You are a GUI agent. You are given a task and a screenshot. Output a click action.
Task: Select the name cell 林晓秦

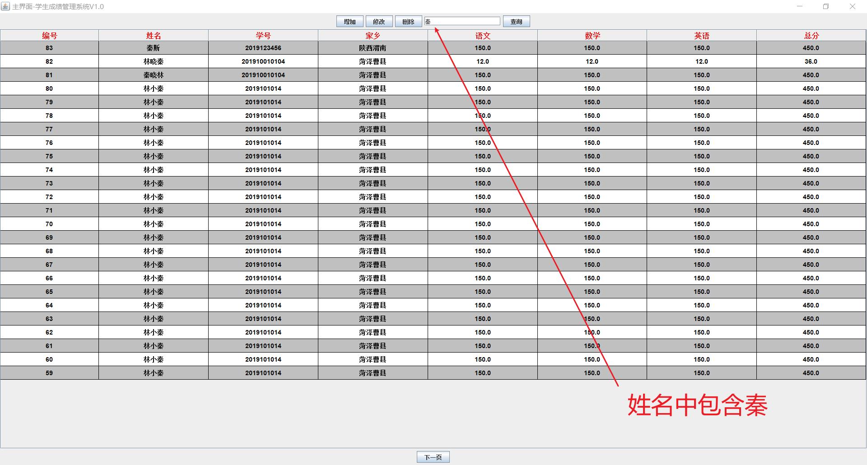(x=154, y=61)
